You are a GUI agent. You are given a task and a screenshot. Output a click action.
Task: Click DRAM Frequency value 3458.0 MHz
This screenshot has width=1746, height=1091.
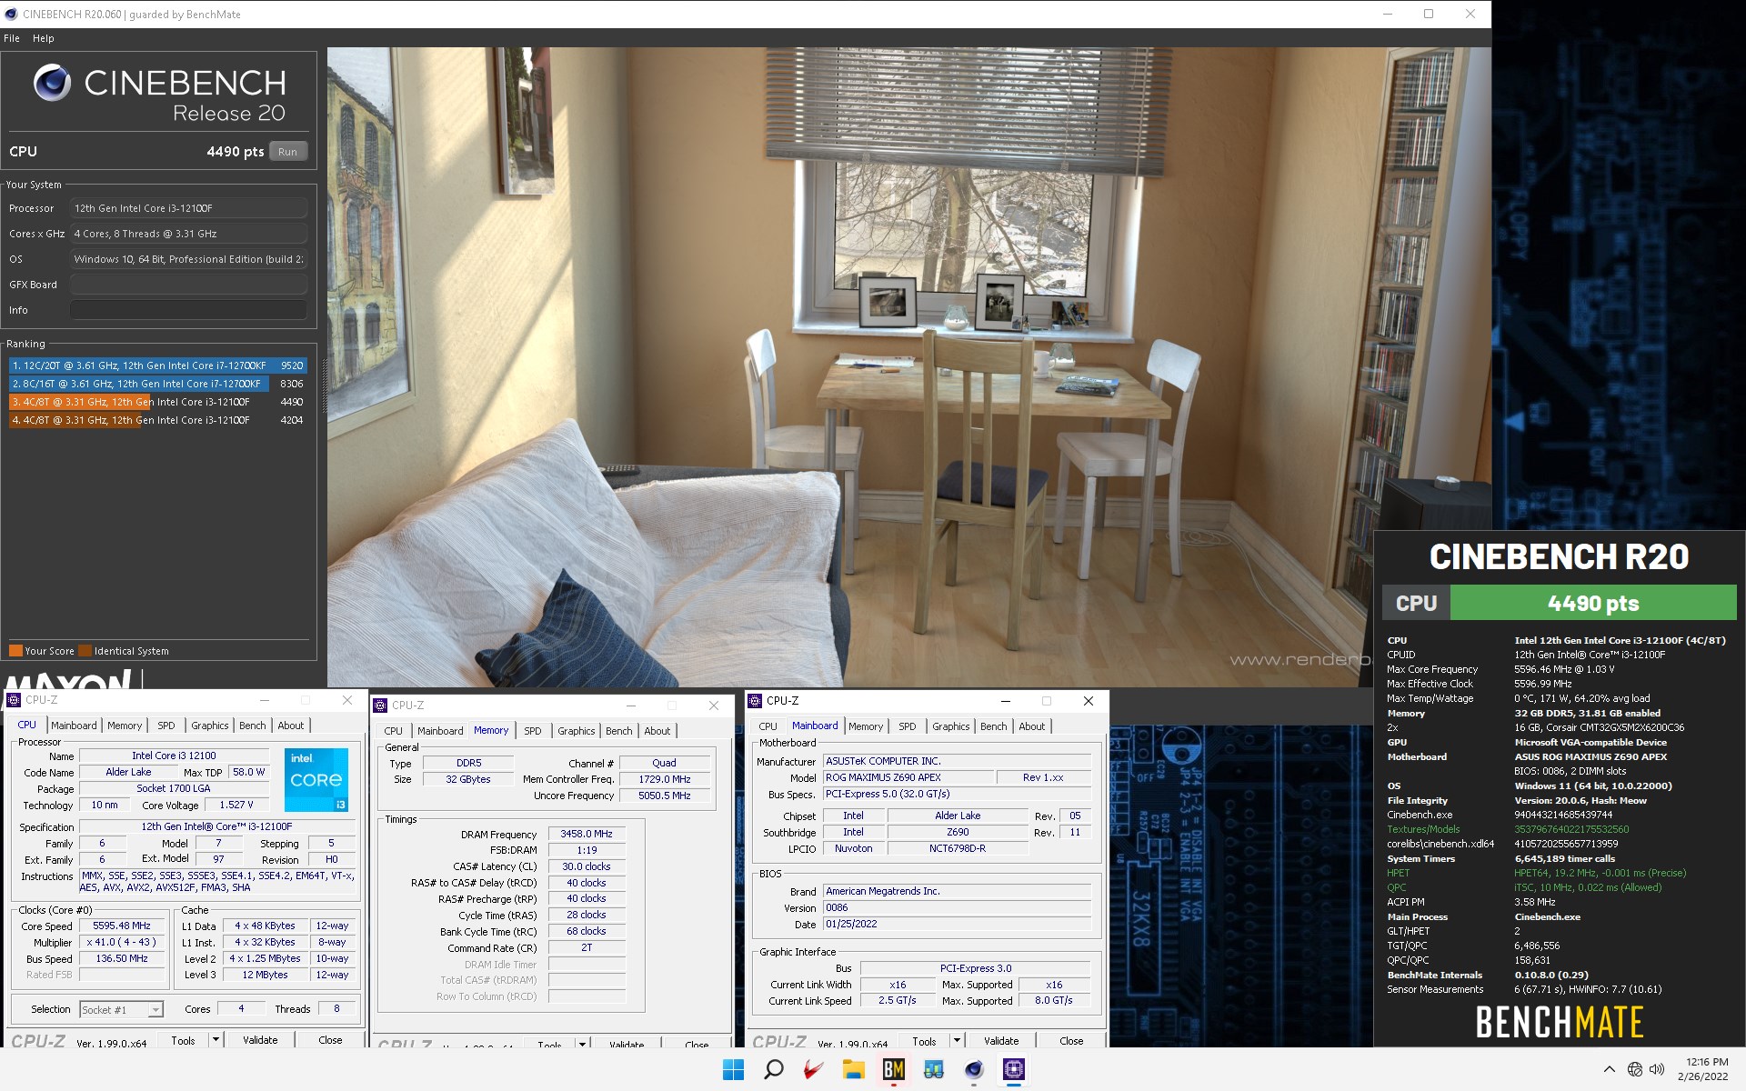click(587, 834)
